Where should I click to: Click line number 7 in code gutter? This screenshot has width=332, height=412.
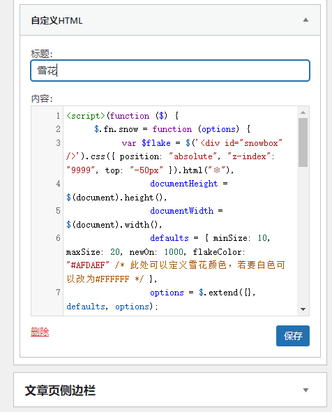(58, 293)
